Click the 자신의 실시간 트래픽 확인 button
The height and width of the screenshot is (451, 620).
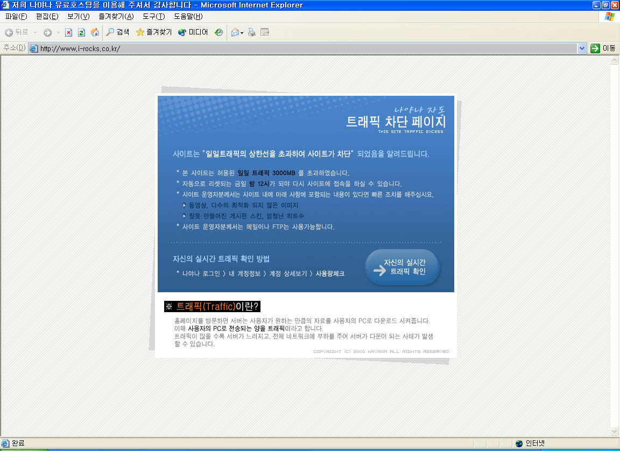click(402, 267)
